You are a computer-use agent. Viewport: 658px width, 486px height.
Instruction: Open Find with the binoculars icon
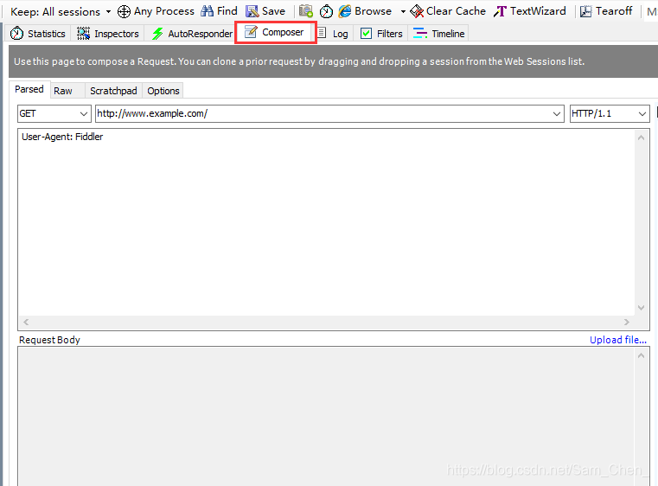point(207,11)
